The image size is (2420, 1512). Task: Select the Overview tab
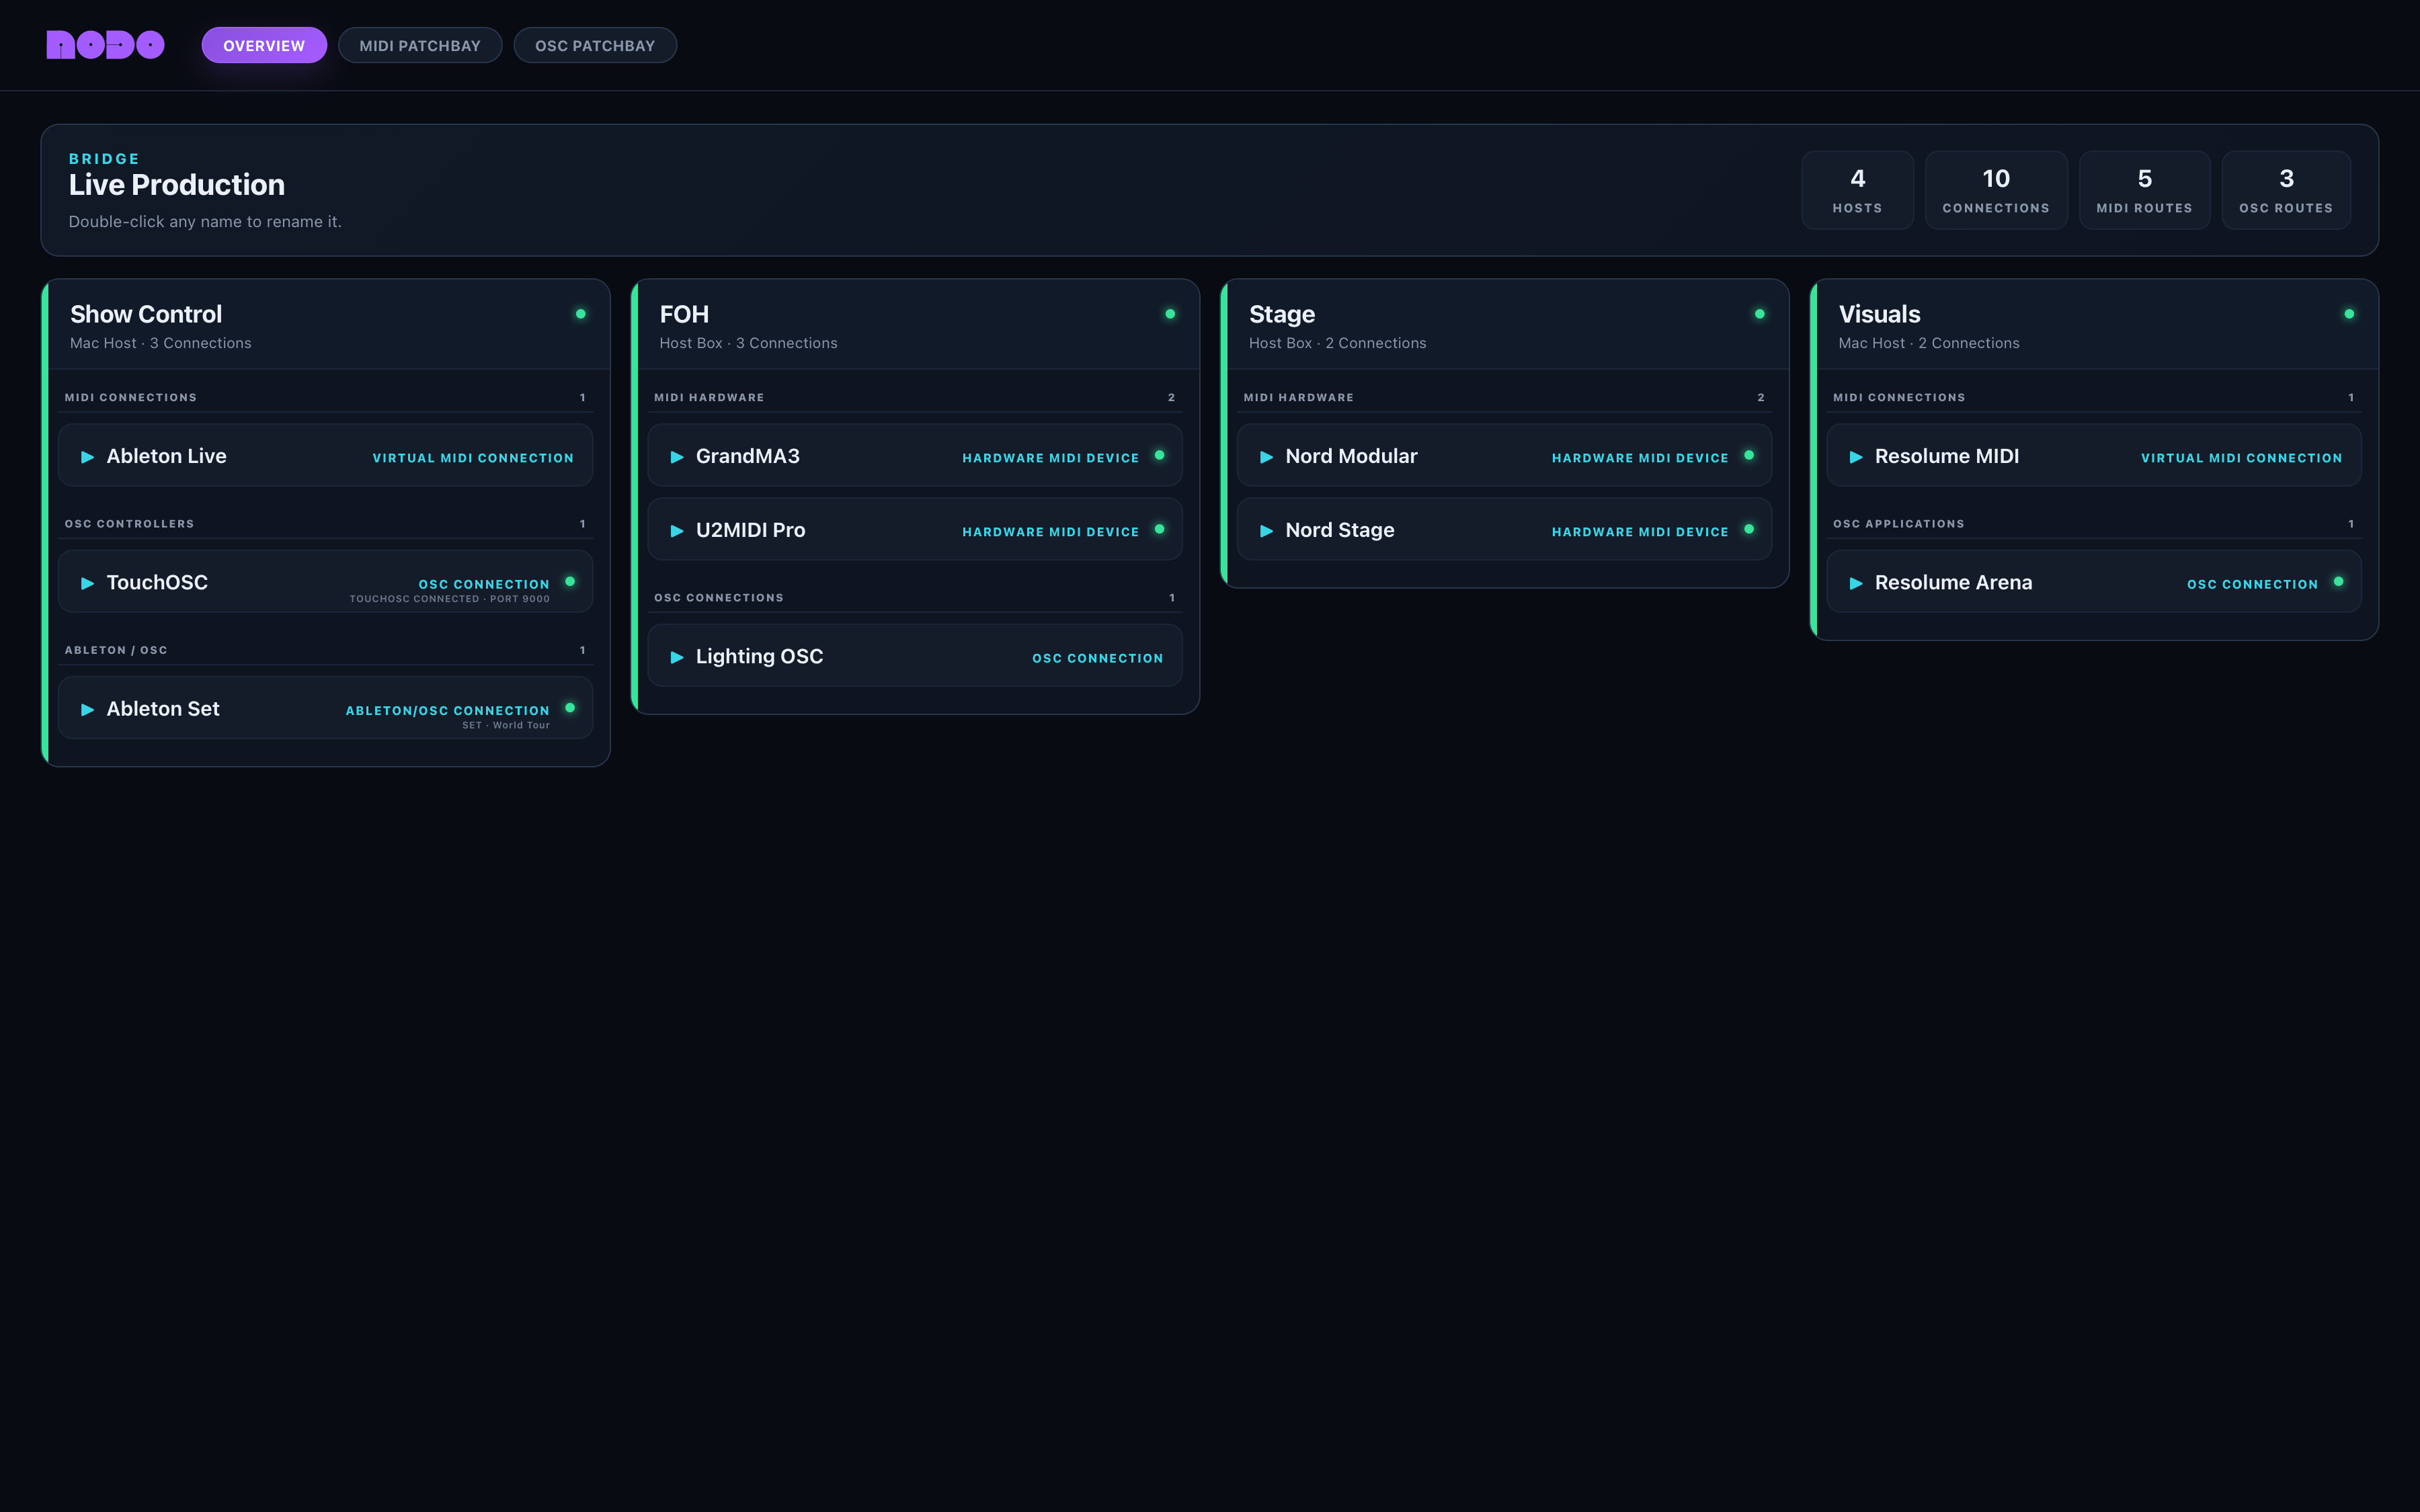264,45
